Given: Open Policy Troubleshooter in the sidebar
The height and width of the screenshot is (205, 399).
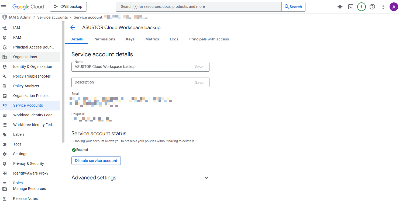Looking at the screenshot, I should (x=30, y=76).
